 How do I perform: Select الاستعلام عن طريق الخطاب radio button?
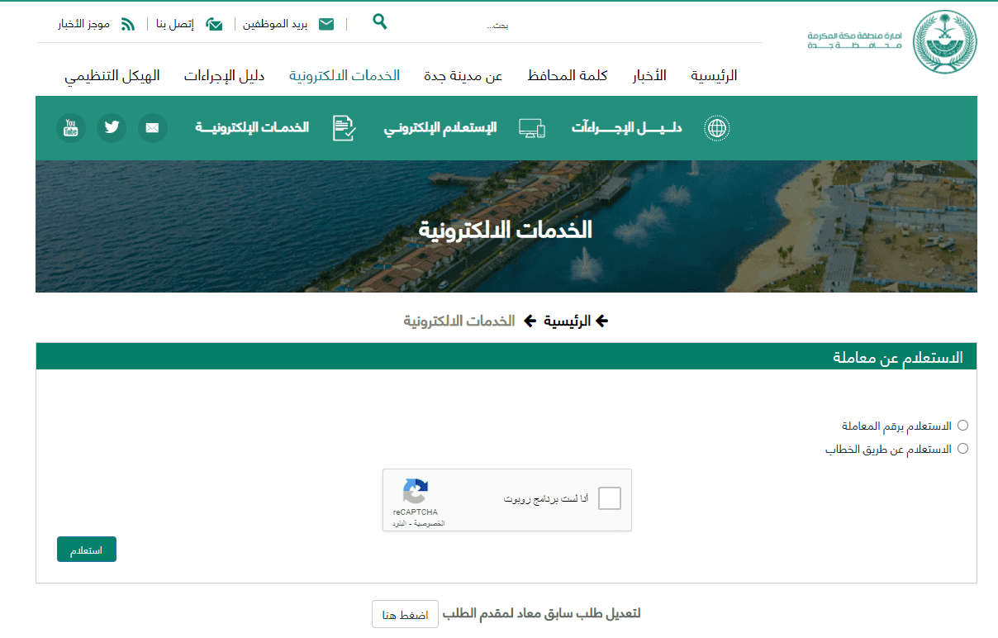[962, 449]
